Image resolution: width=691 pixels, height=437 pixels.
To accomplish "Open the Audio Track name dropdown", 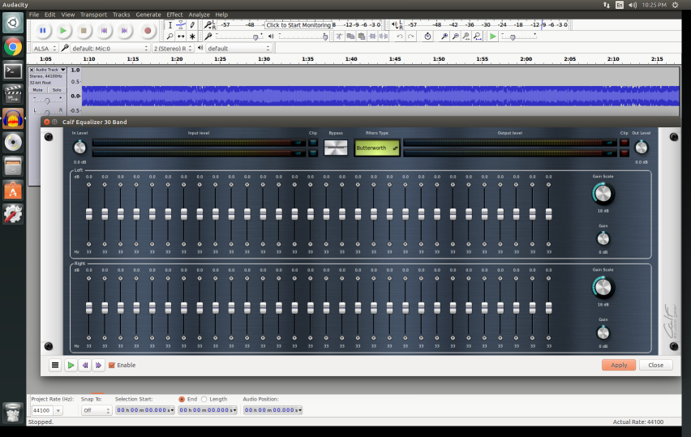I will click(x=62, y=70).
